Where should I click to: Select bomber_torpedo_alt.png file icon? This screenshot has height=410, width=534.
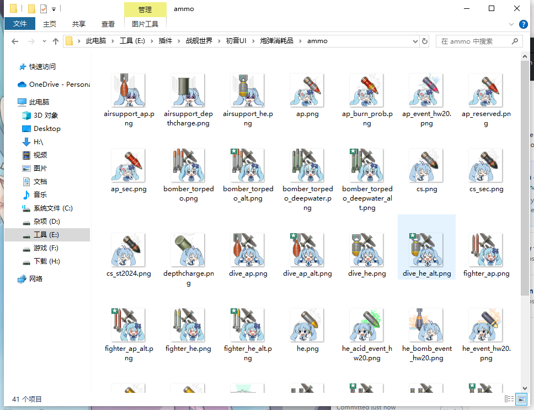[248, 165]
